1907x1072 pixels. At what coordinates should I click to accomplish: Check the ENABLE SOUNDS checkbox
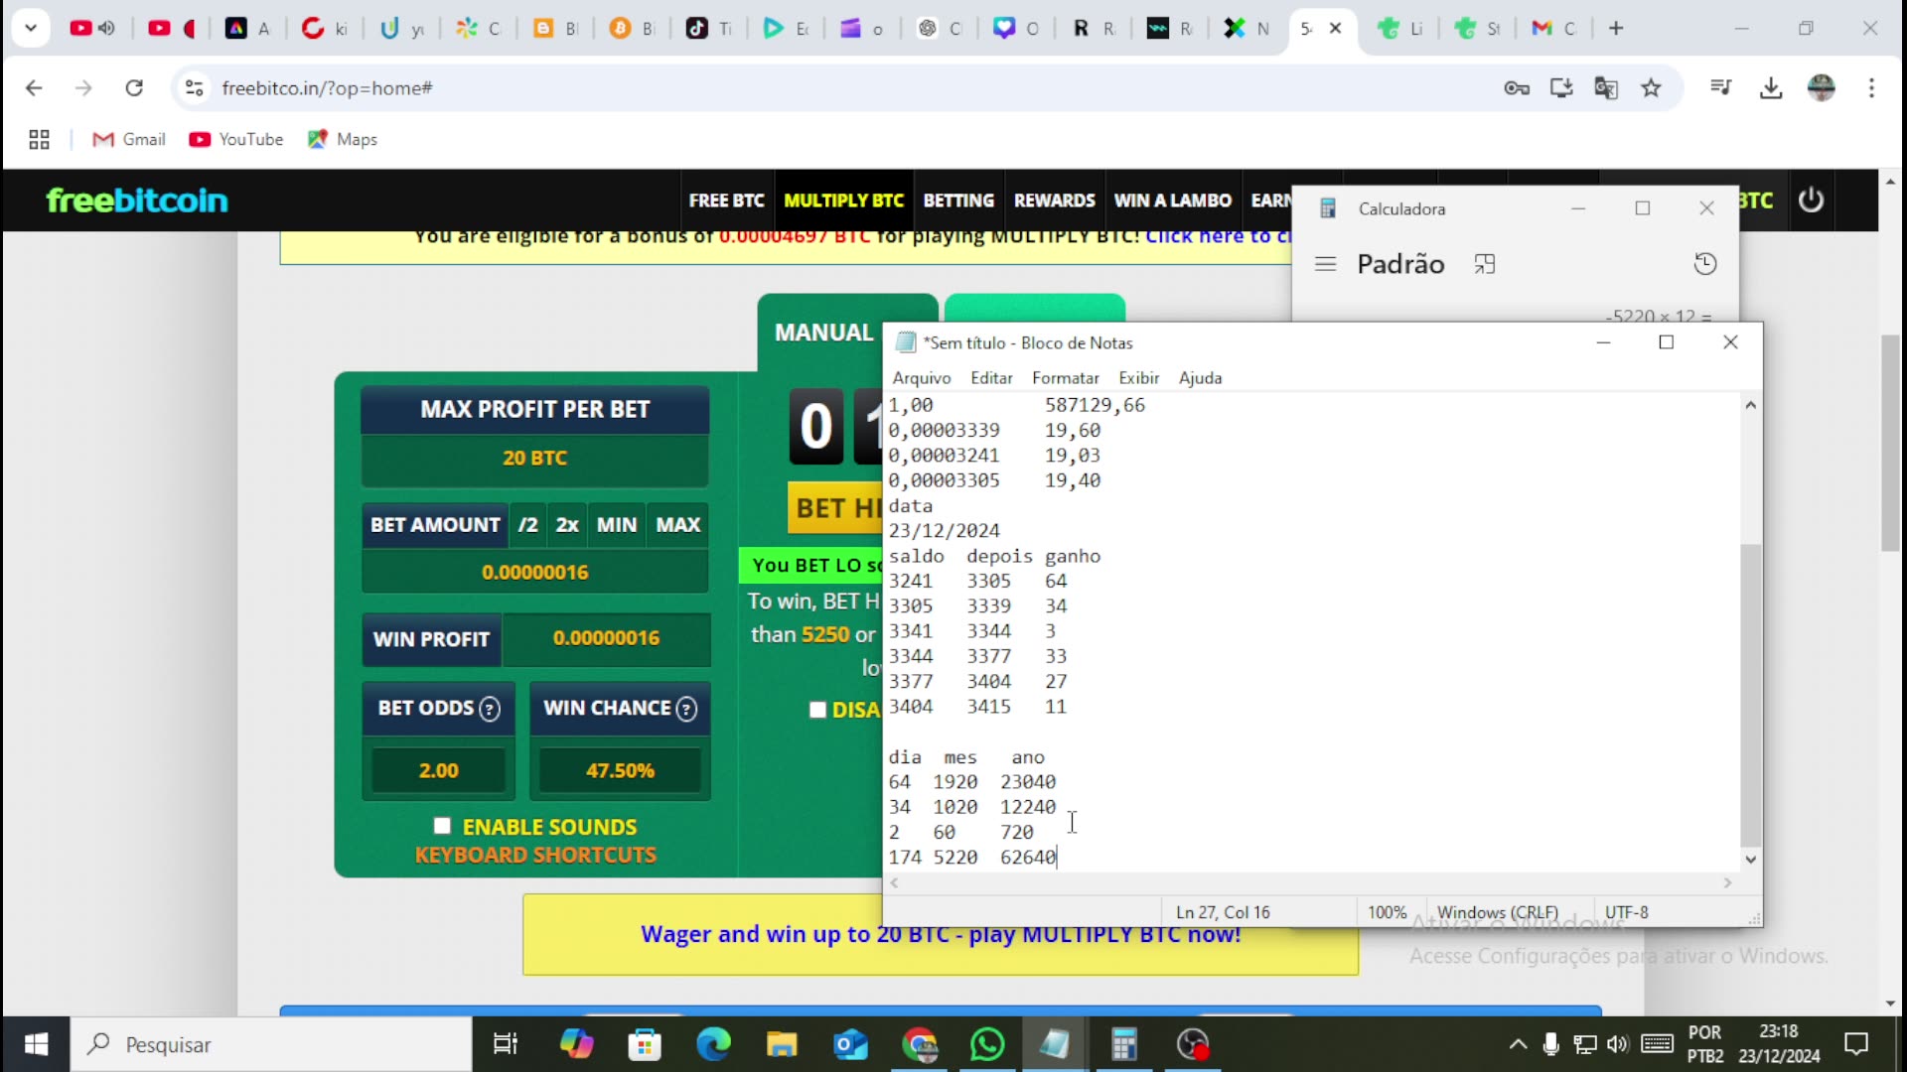tap(442, 826)
